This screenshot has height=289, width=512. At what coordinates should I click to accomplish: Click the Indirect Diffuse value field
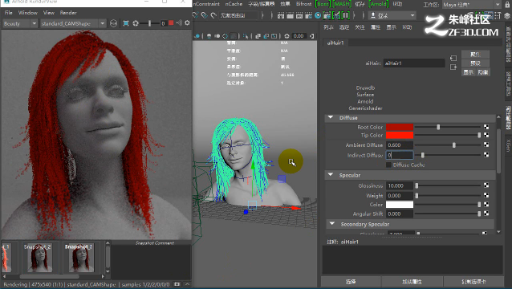(400, 155)
